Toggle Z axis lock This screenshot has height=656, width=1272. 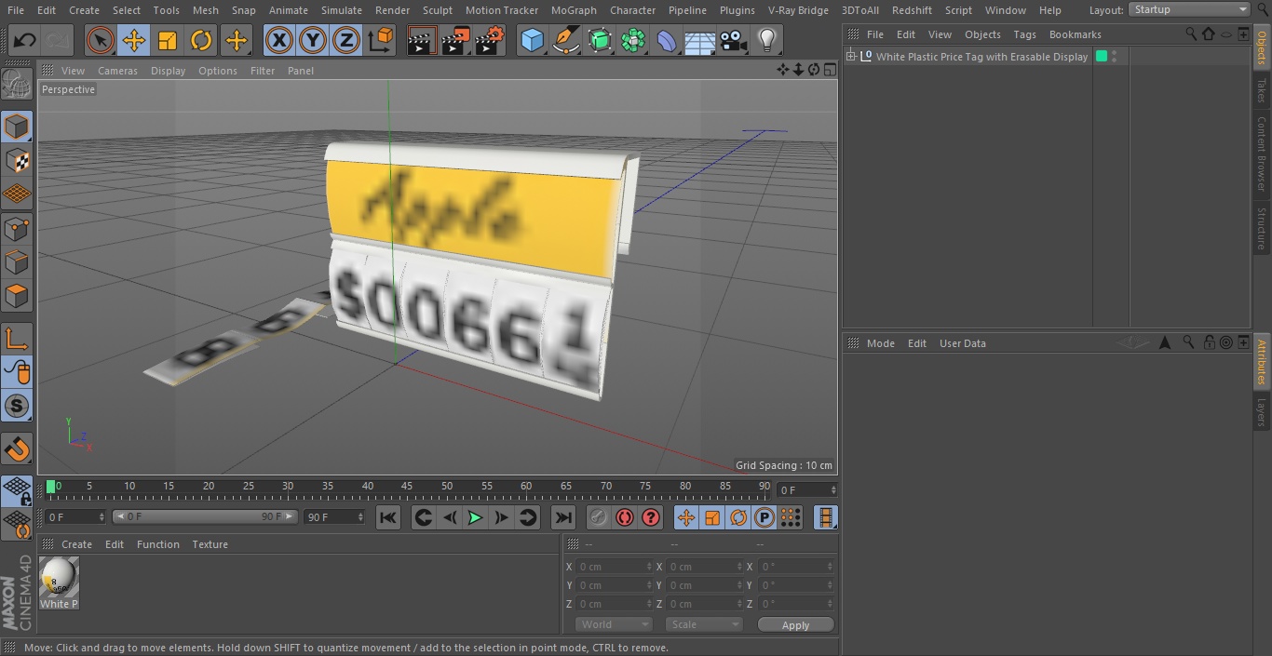346,40
